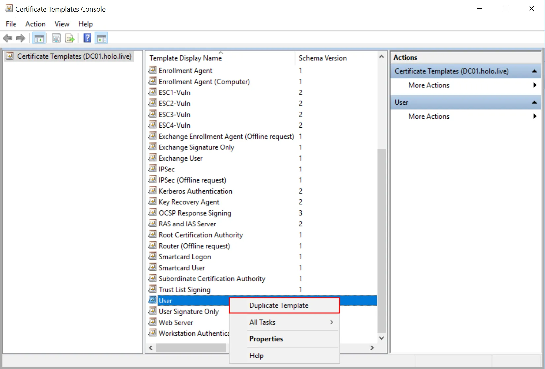Image resolution: width=545 pixels, height=369 pixels.
Task: Select Certificate Templates (DC01.holo.live) tree node
Action: 69,56
